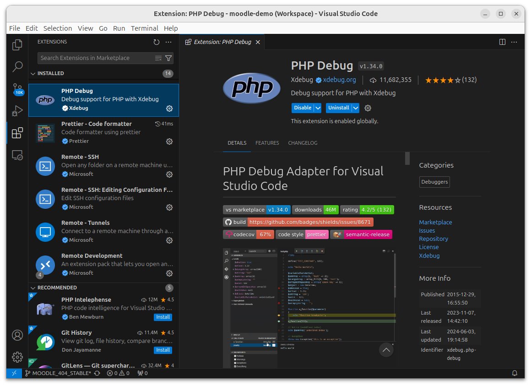Uninstall the PHP Debug extension
Viewport: 531px width, 386px height.
[x=339, y=108]
